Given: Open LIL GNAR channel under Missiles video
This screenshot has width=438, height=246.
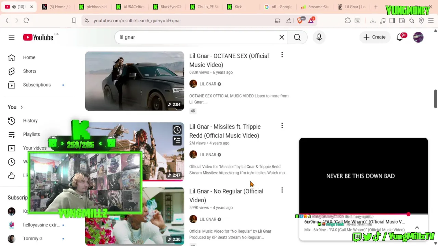Looking at the screenshot, I should [x=208, y=154].
